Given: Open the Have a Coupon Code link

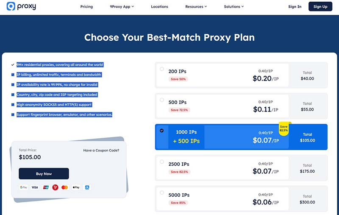Looking at the screenshot, I should 101,151.
